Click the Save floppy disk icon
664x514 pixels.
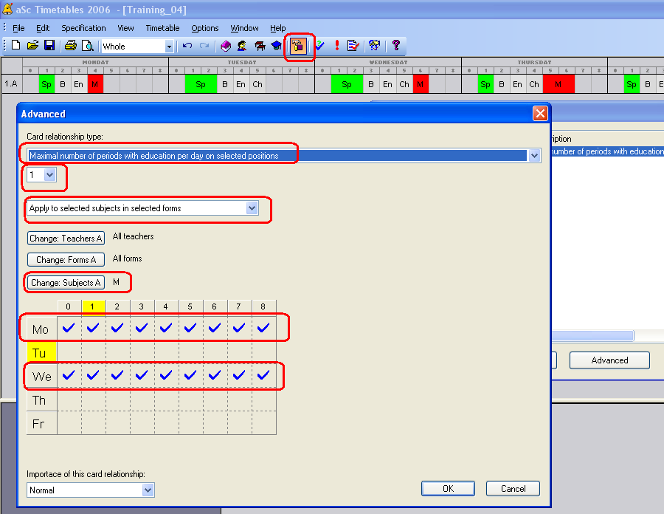pyautogui.click(x=49, y=46)
